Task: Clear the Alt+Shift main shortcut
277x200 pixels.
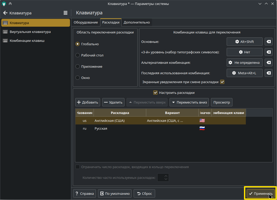Action: point(269,42)
